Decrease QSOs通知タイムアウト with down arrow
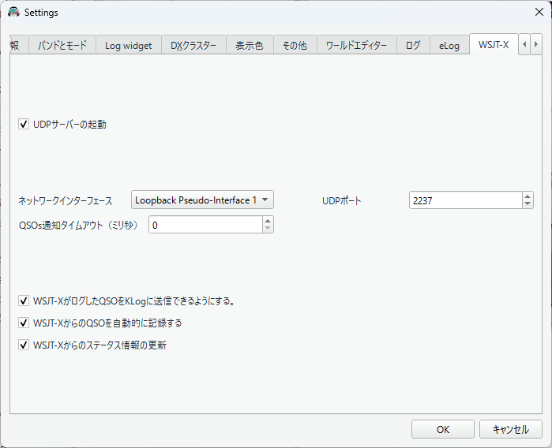Viewport: 552px width, 448px height. tap(268, 228)
